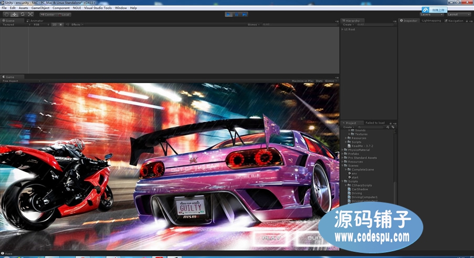Click the cloud upload floating button
The image size is (474, 258).
[435, 10]
